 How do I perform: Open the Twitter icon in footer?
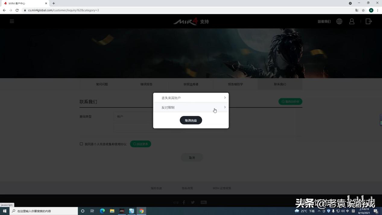click(x=193, y=202)
